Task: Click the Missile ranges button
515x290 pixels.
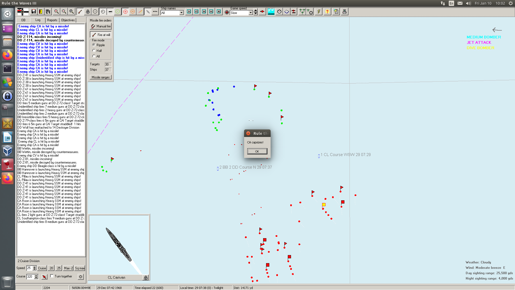Action: pyautogui.click(x=101, y=77)
